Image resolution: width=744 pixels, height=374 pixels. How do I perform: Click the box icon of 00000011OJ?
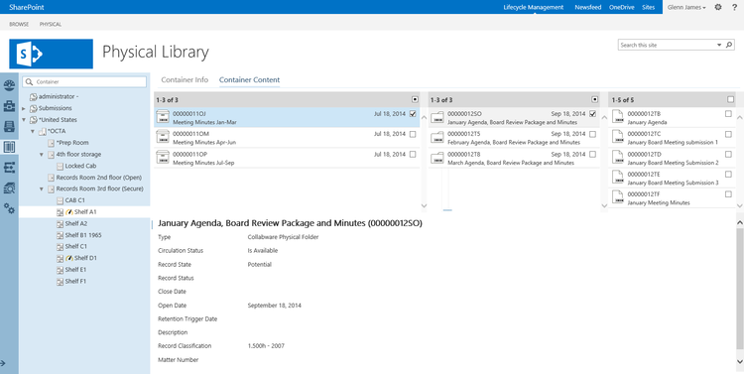click(163, 117)
